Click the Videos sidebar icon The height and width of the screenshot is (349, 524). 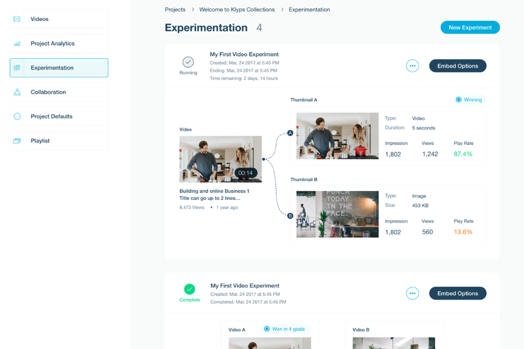click(x=17, y=19)
